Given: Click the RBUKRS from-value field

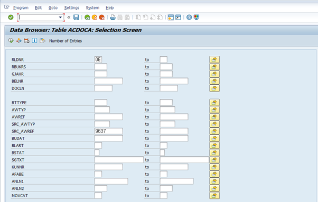Looking at the screenshot, I should 101,67.
